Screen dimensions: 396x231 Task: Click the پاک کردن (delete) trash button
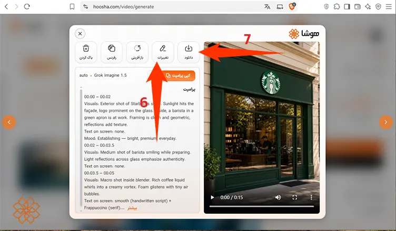coord(86,52)
